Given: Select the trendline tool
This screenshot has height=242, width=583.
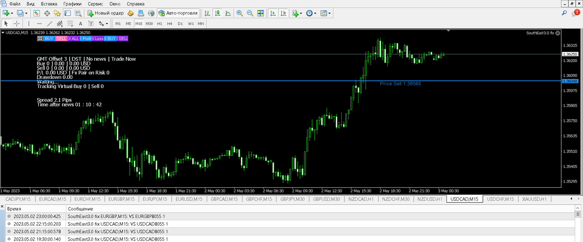Looking at the screenshot, I should coord(50,23).
